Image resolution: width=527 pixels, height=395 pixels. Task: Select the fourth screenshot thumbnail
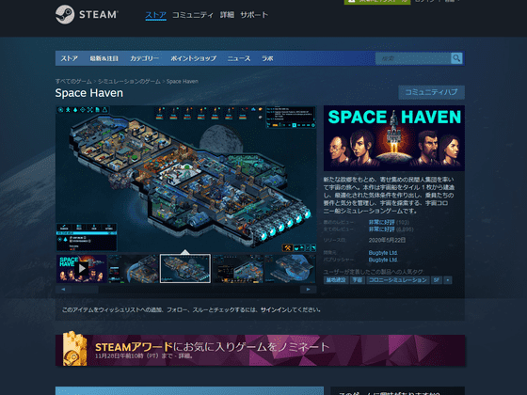tap(237, 268)
